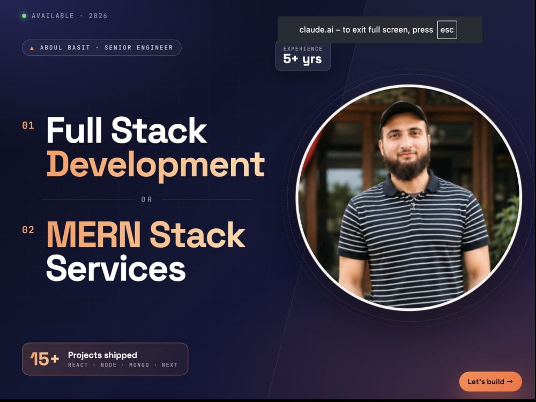Click the "NEXT" tech label

tap(169, 365)
